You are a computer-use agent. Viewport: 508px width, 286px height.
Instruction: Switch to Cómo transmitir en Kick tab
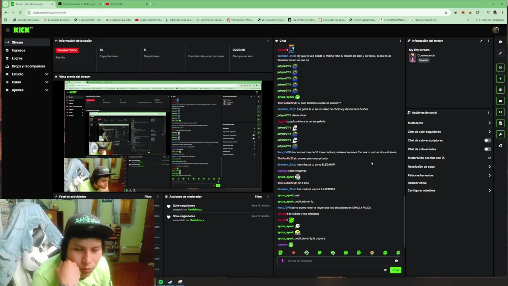pos(79,4)
